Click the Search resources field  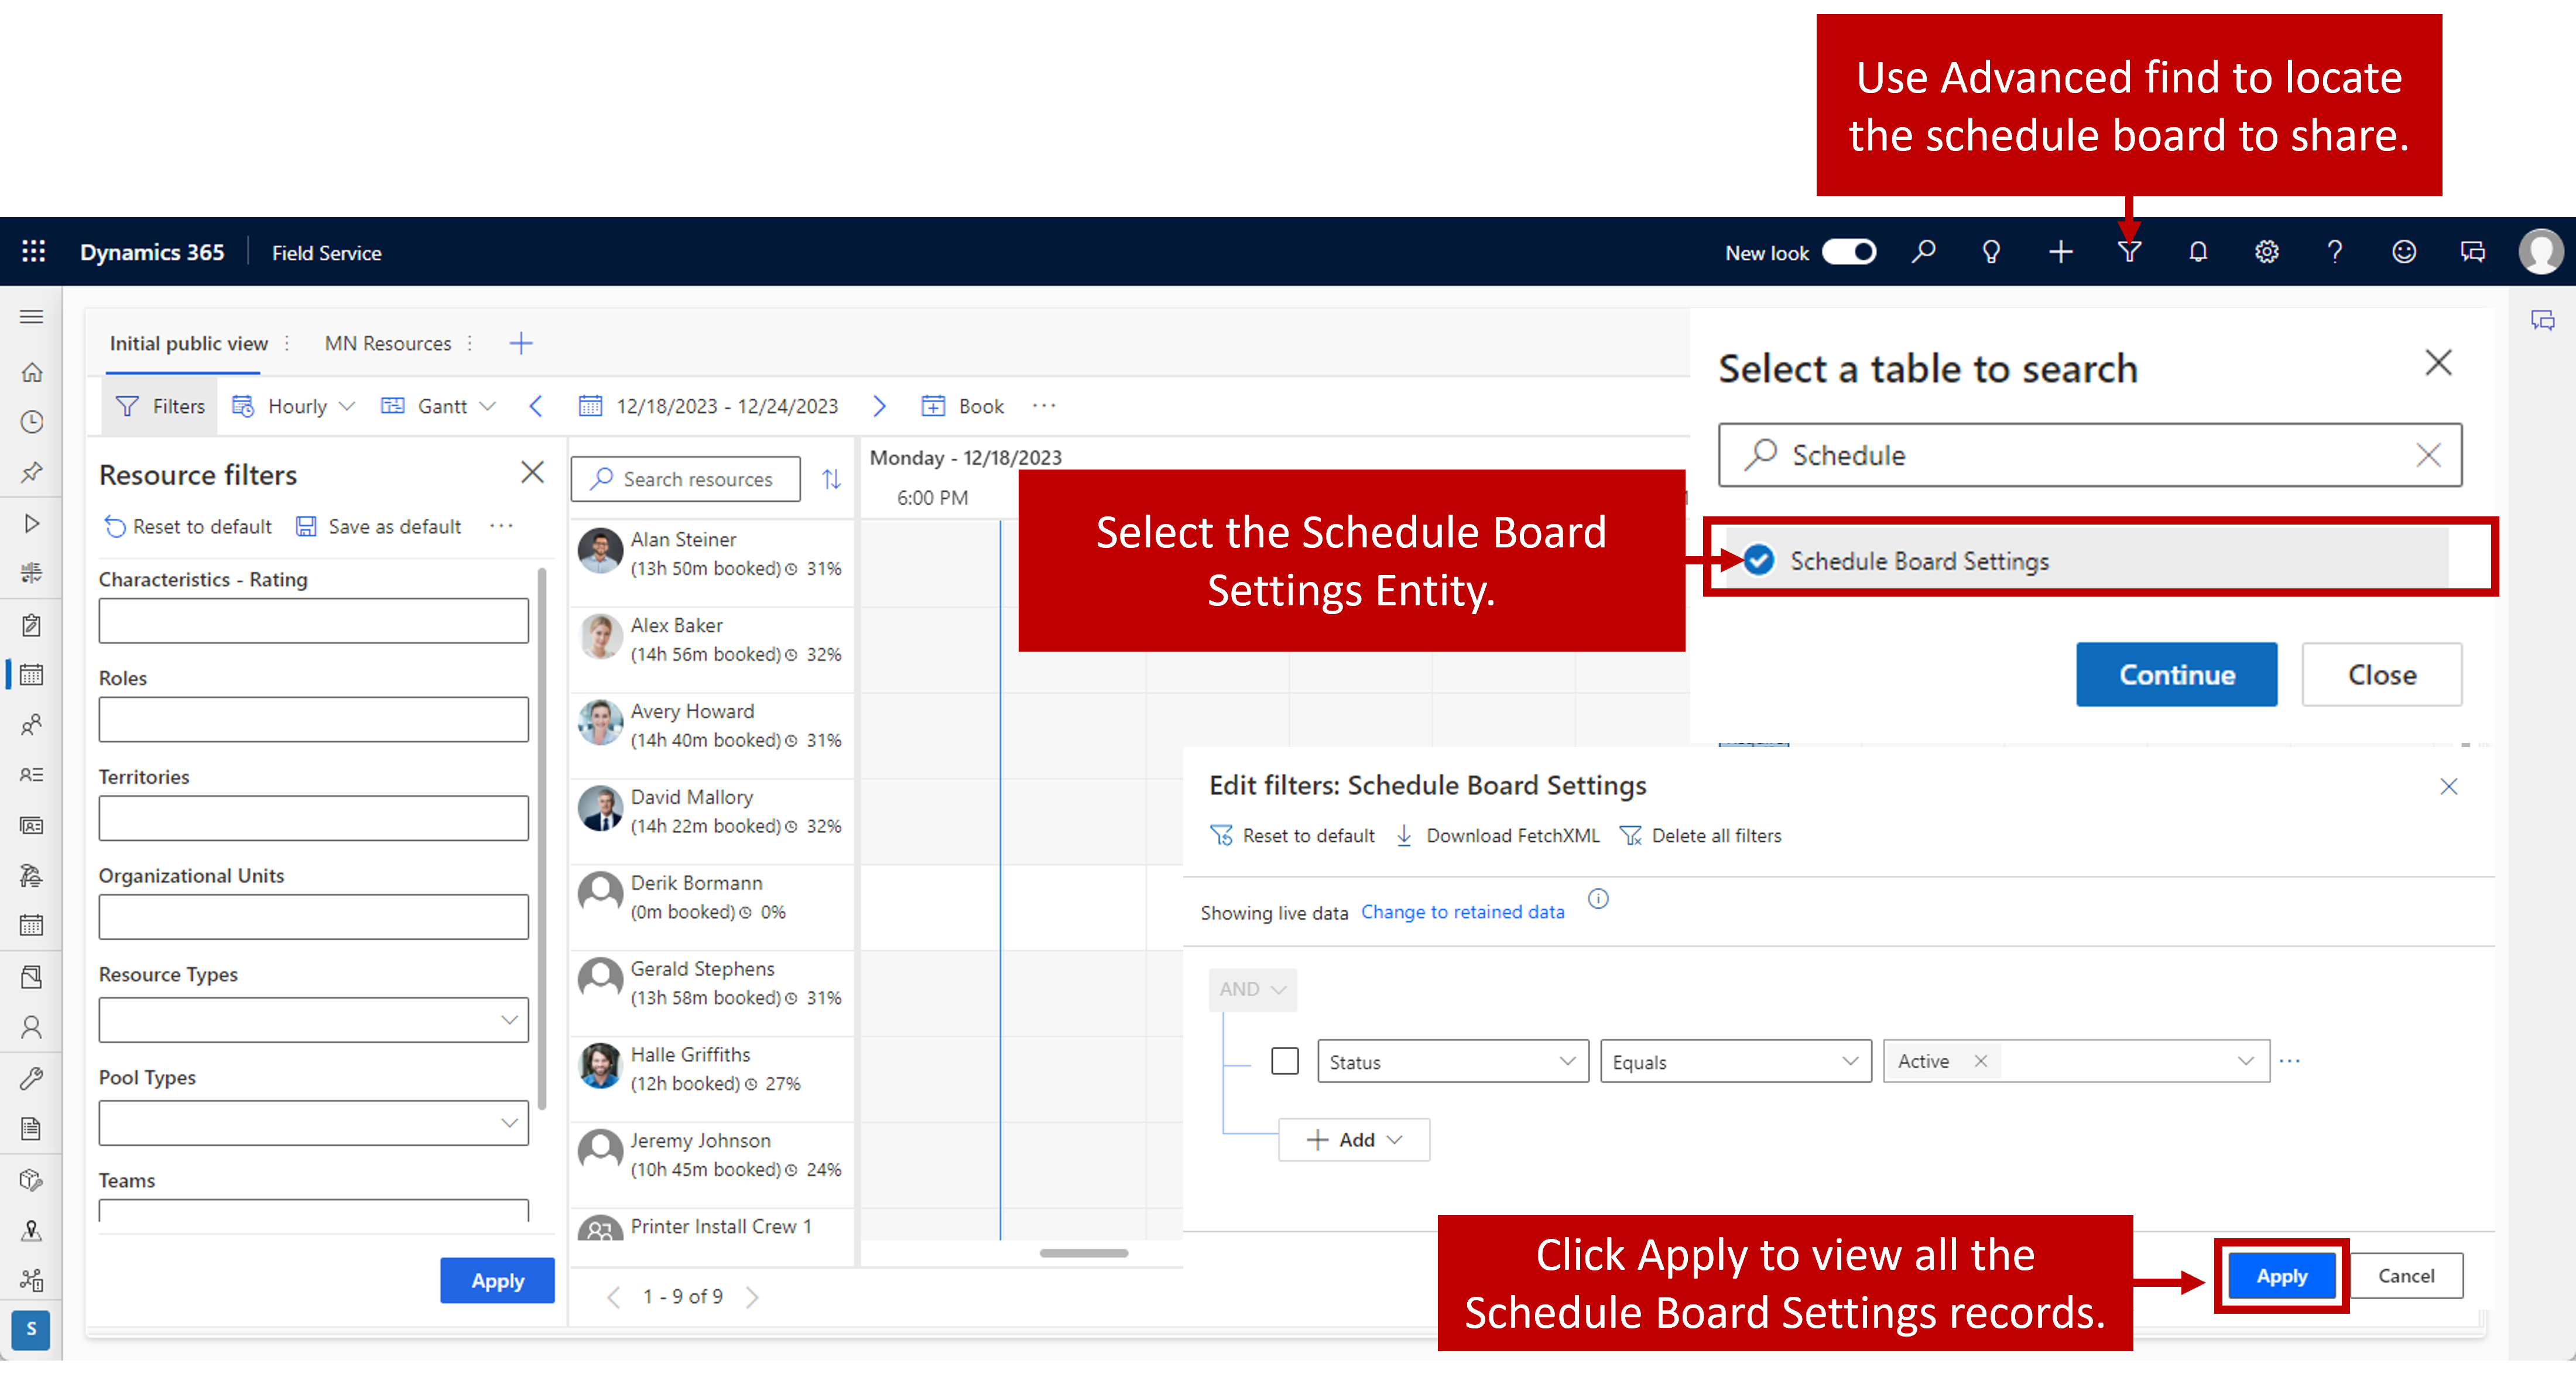(685, 479)
